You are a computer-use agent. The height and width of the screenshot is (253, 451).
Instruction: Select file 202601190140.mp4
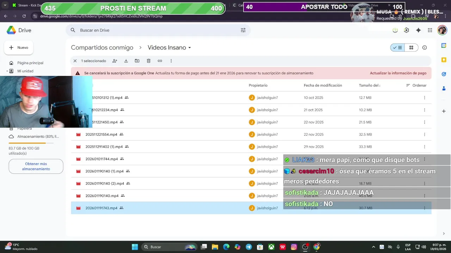pyautogui.click(x=102, y=196)
